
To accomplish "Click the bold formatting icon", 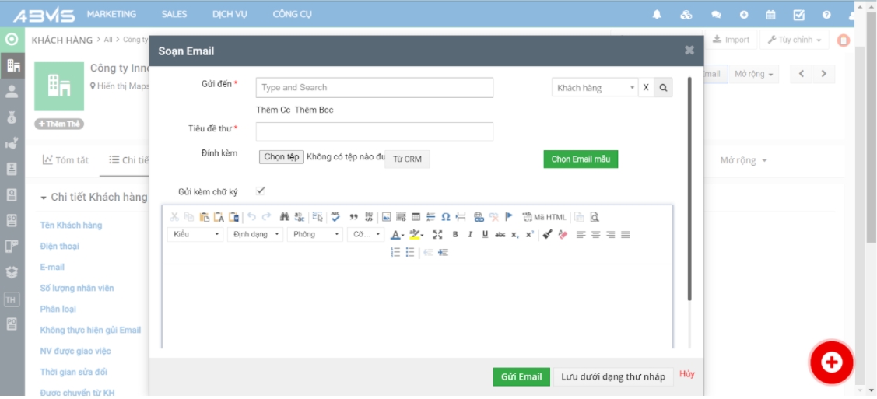I will click(x=455, y=234).
